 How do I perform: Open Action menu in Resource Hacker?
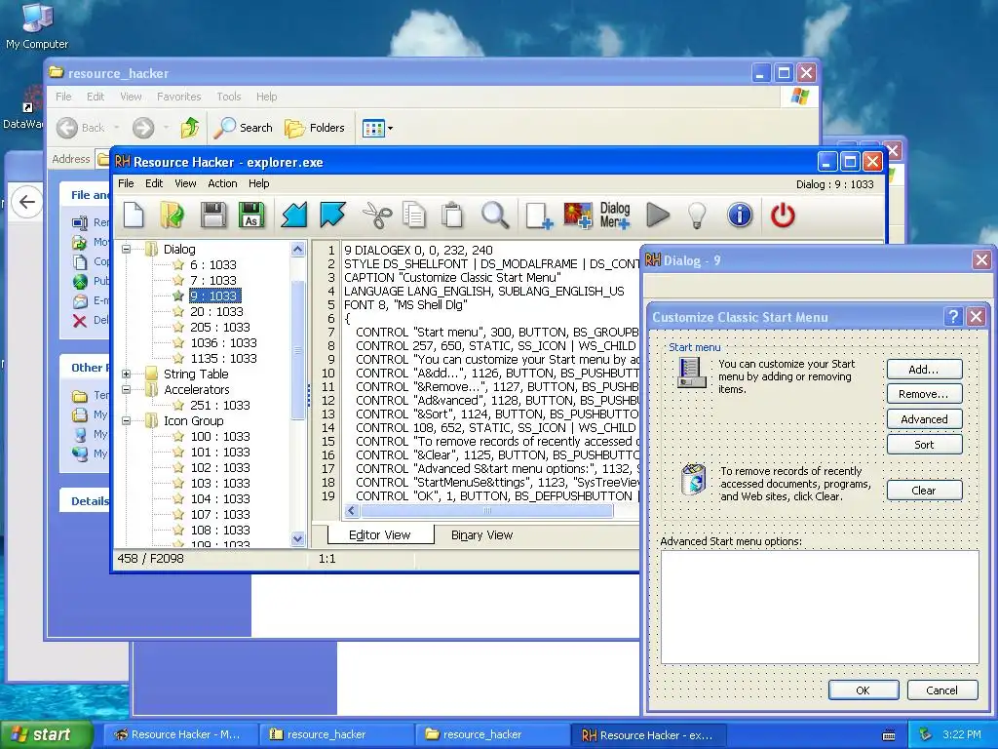point(222,183)
